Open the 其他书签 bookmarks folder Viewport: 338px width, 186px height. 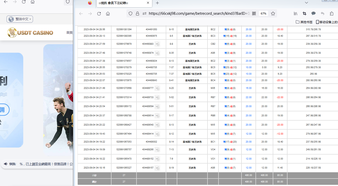[304, 22]
